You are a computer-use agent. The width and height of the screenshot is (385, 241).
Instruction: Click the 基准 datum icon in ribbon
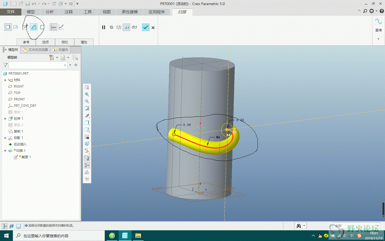click(378, 21)
